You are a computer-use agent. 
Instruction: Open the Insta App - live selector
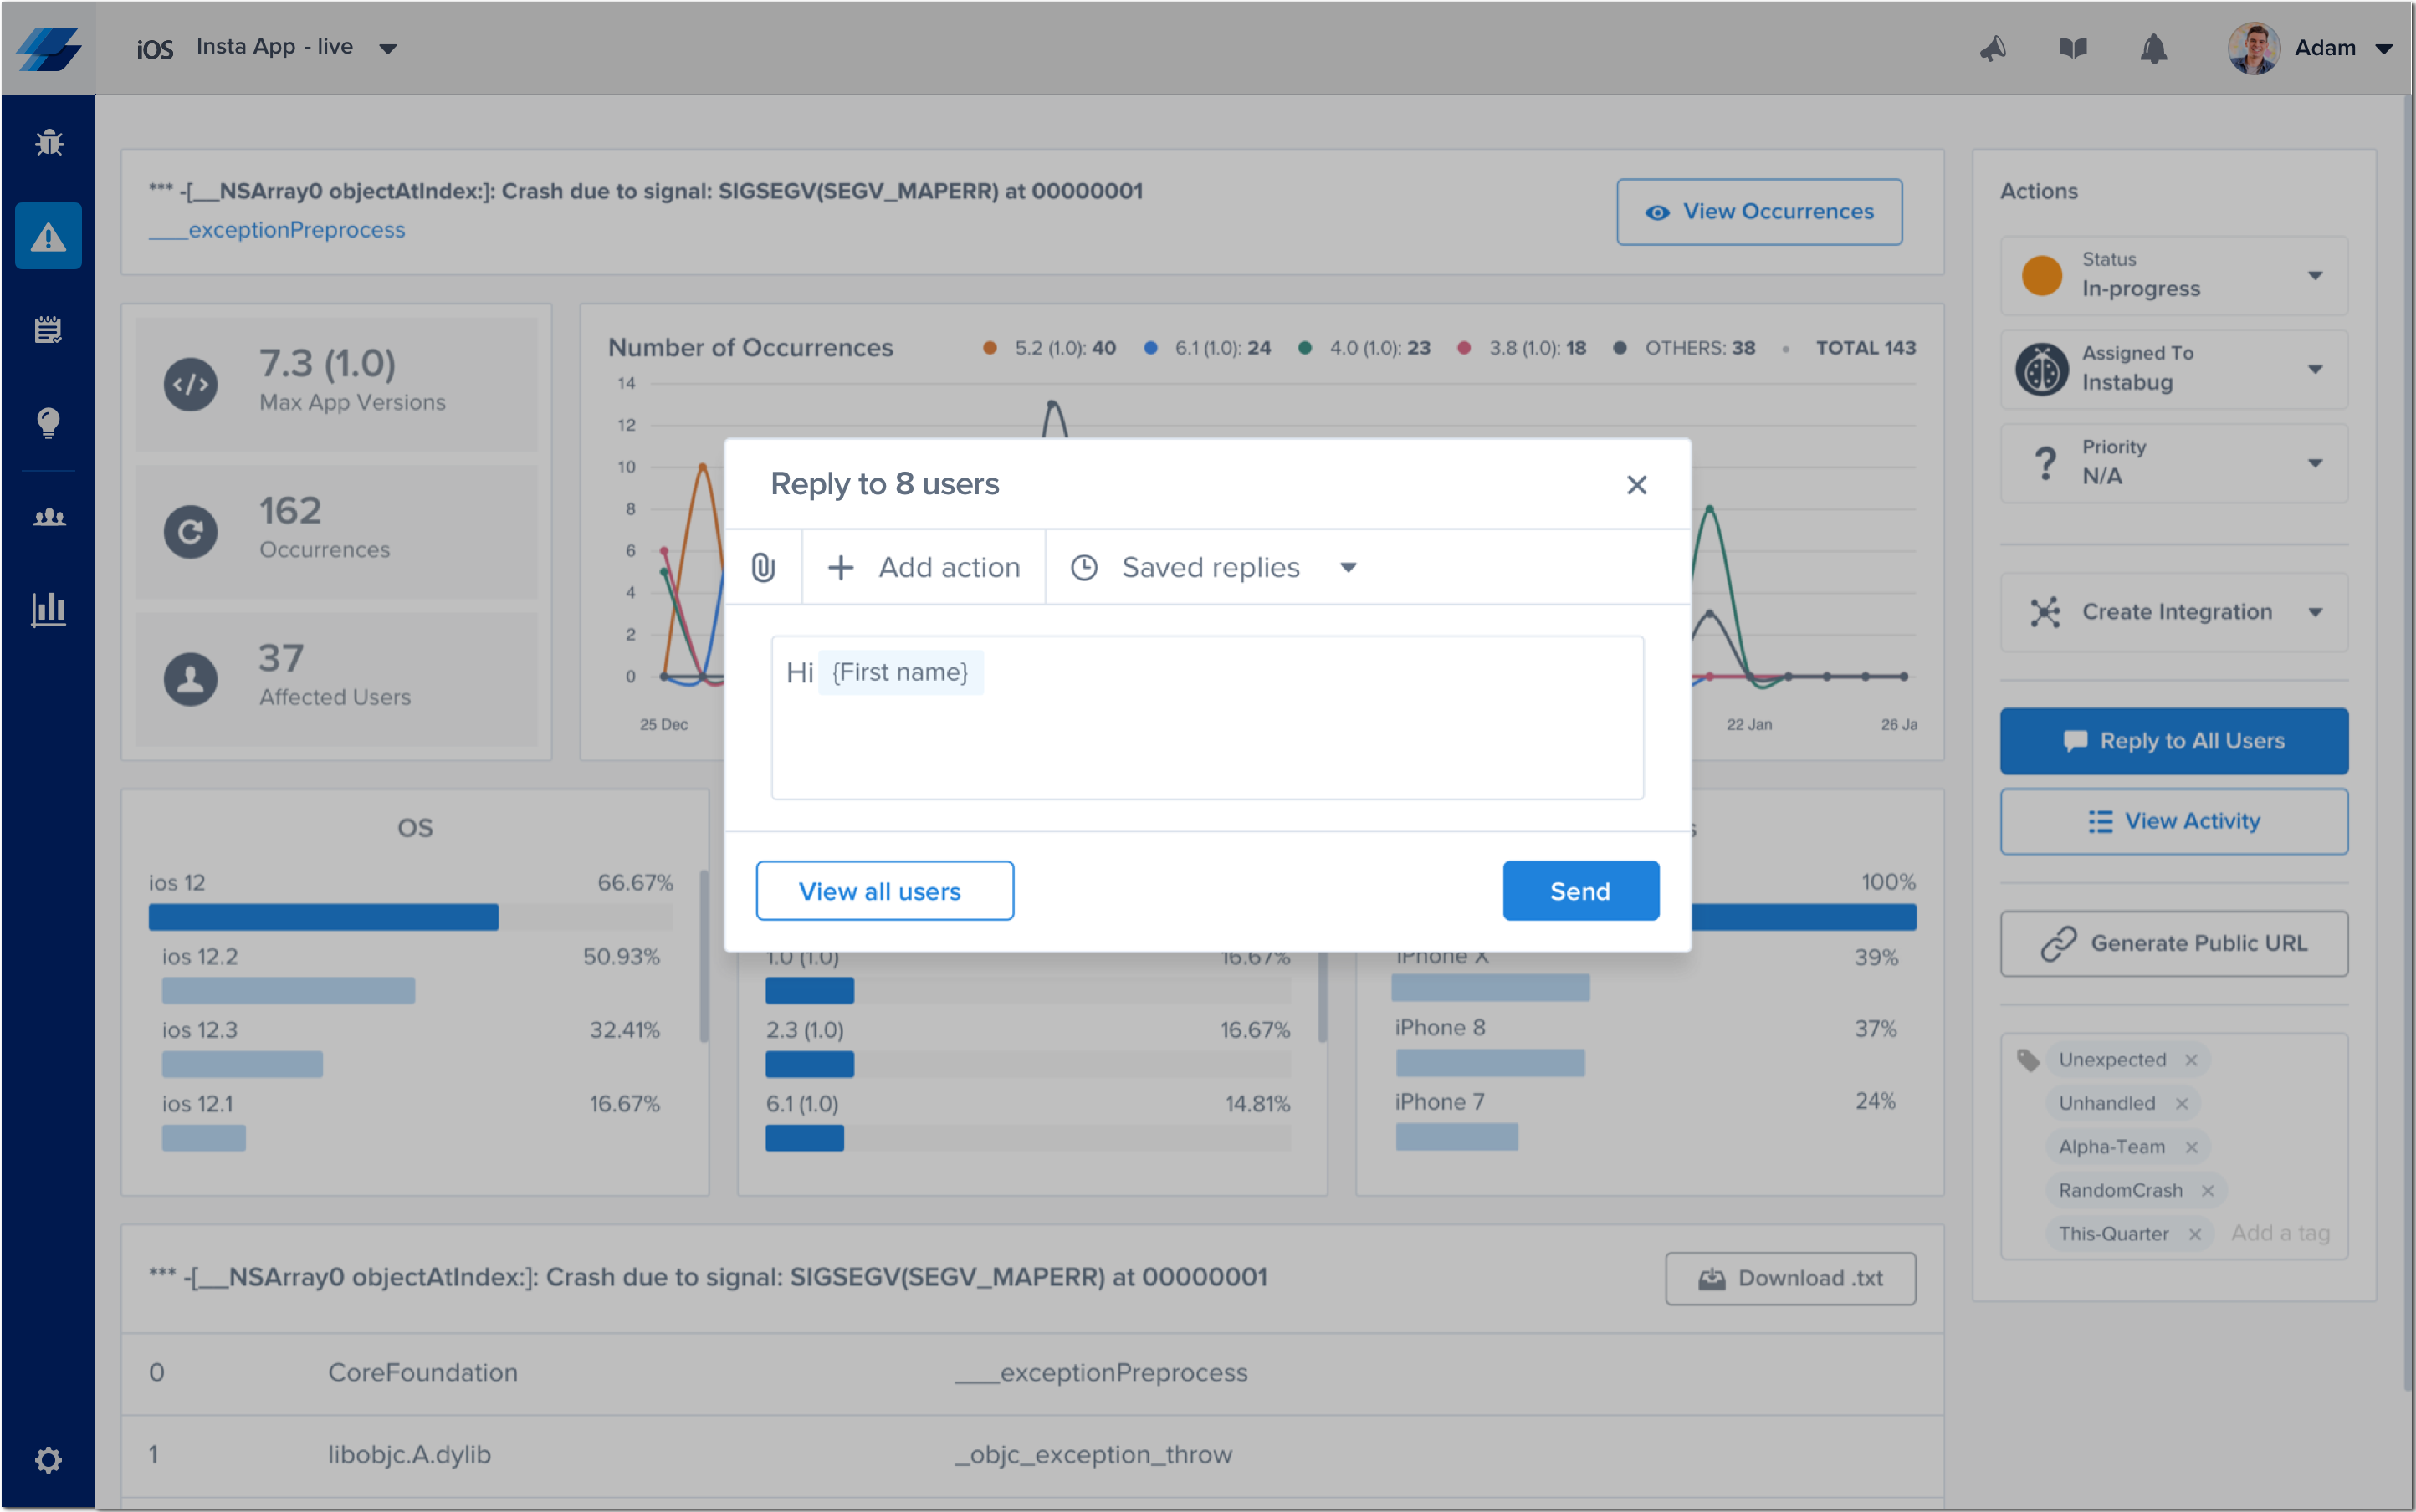(x=296, y=47)
